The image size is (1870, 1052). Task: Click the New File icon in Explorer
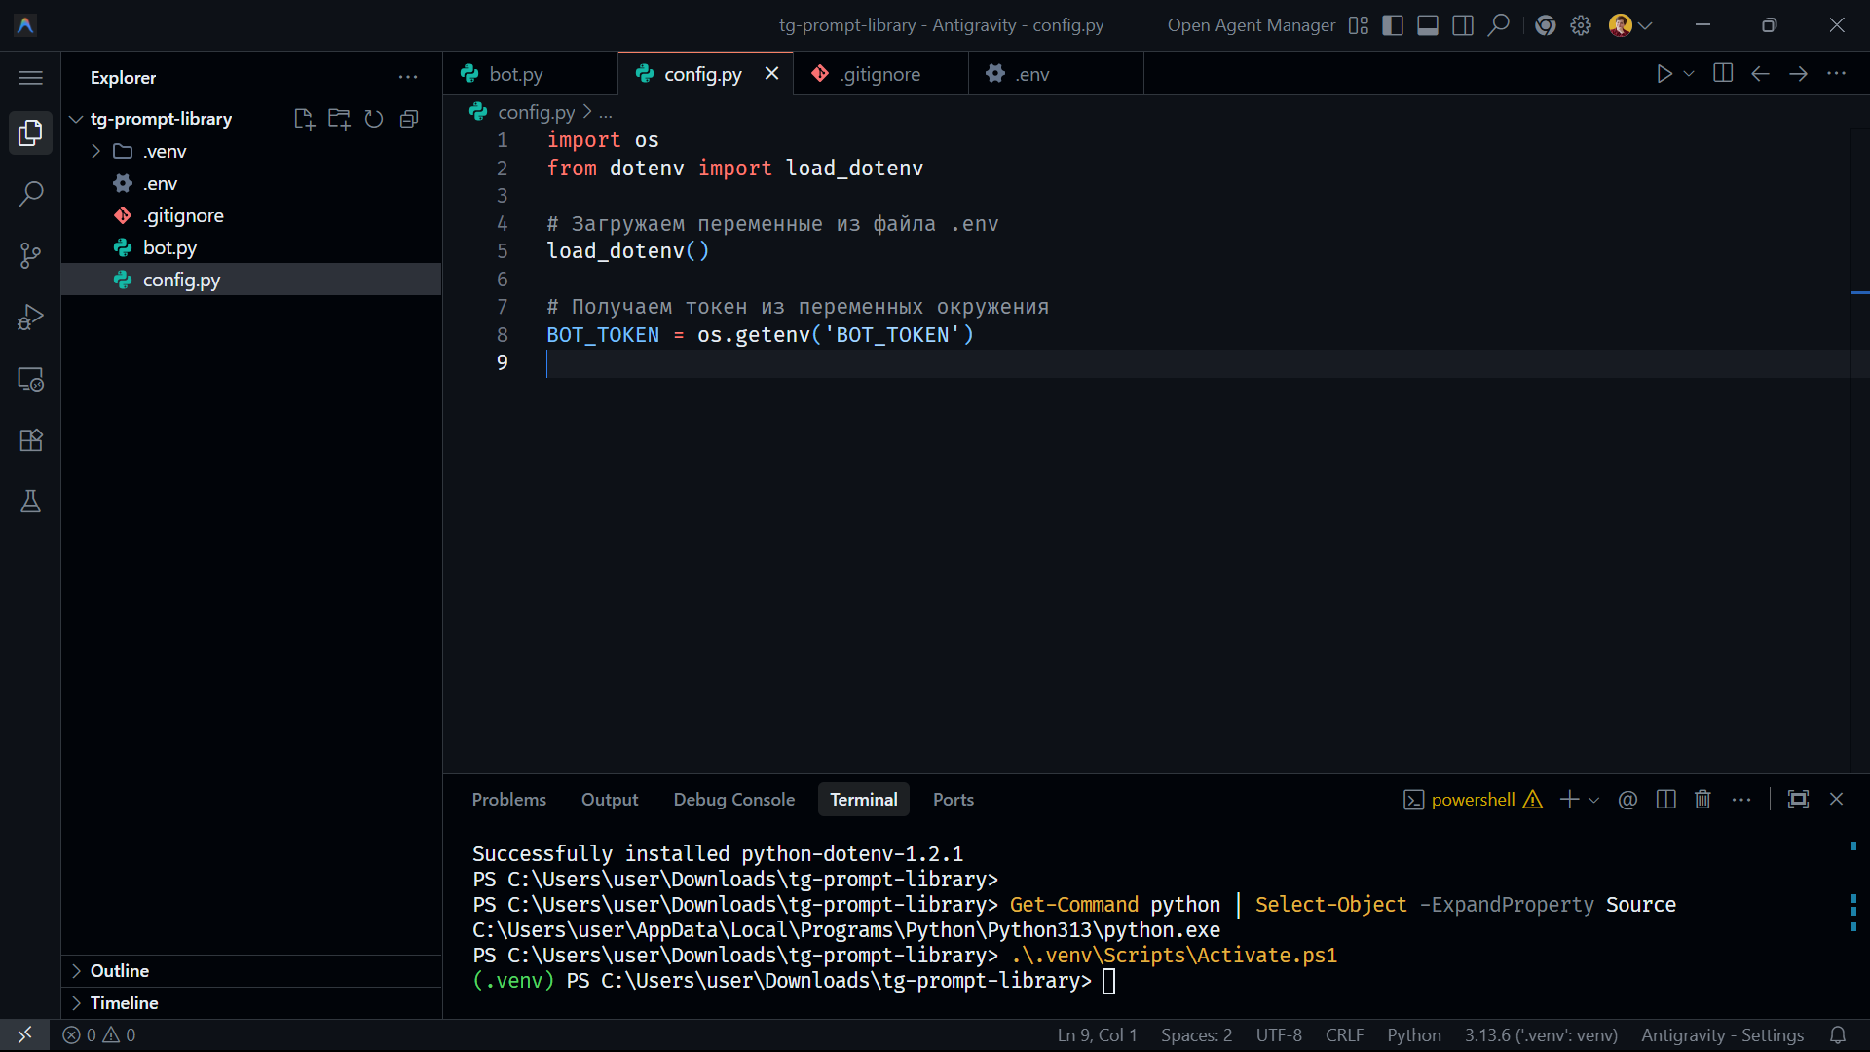point(304,119)
